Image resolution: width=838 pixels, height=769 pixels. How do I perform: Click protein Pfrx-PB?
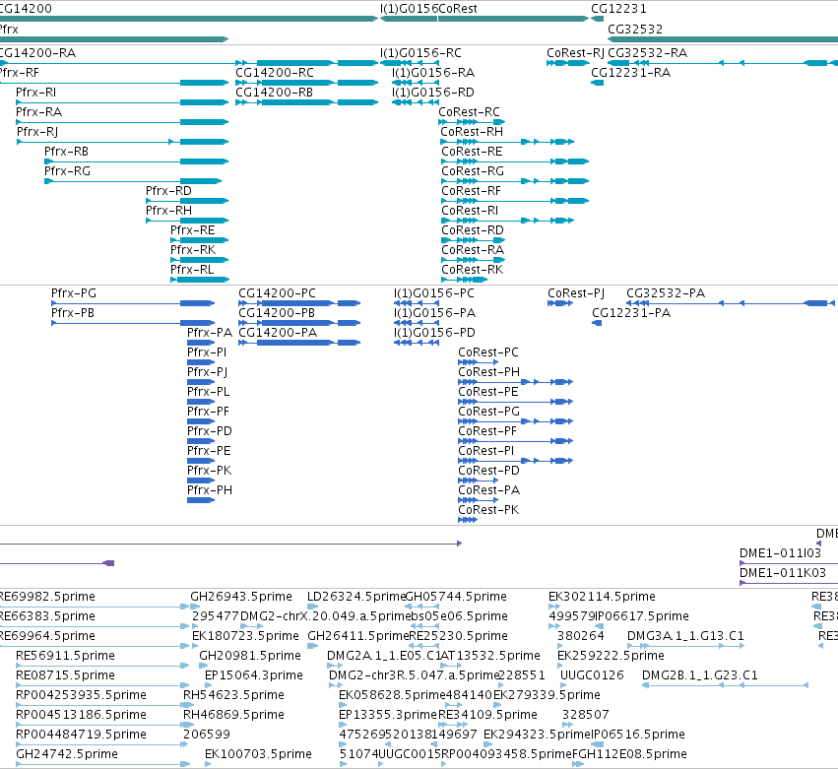click(133, 323)
